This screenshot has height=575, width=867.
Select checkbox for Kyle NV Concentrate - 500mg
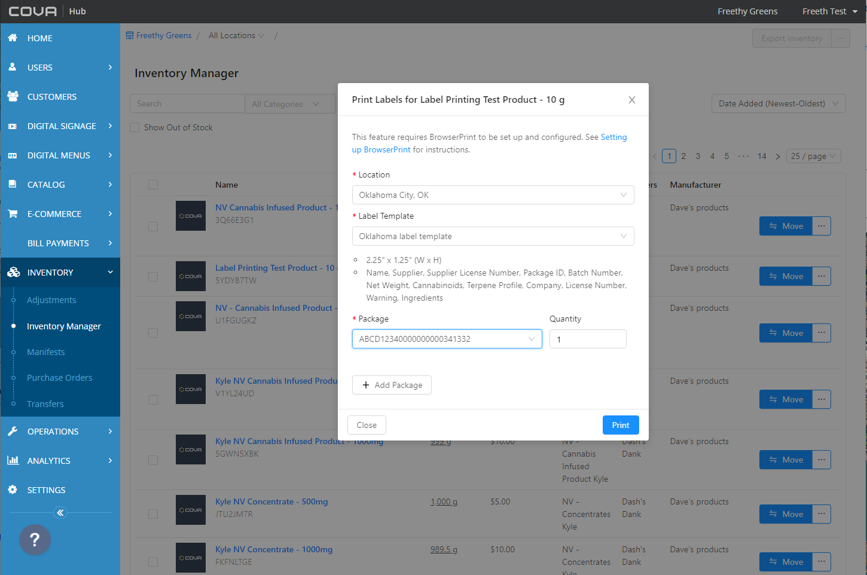[153, 514]
